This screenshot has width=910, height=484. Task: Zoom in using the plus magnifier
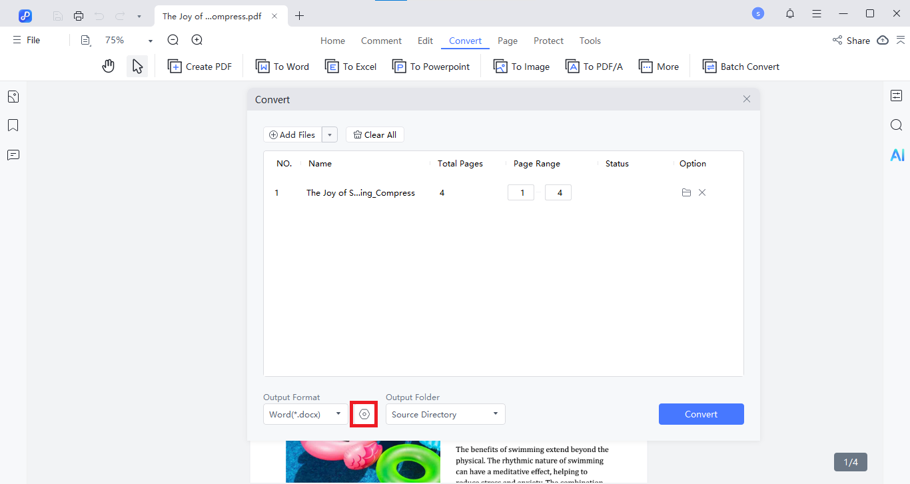pyautogui.click(x=197, y=40)
